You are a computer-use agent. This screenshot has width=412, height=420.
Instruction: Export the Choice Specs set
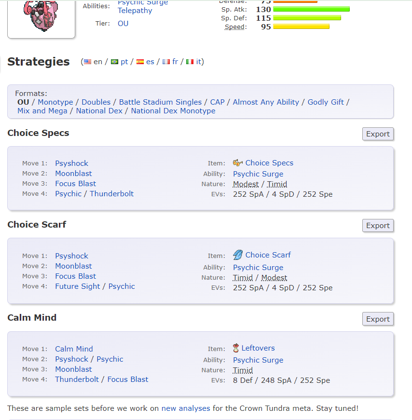(x=378, y=134)
